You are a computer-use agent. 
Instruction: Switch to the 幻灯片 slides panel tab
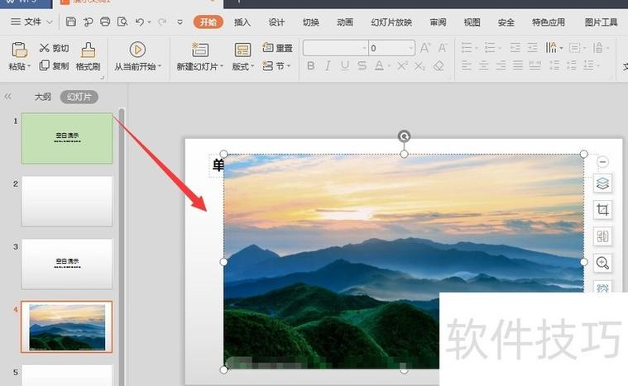pyautogui.click(x=79, y=97)
